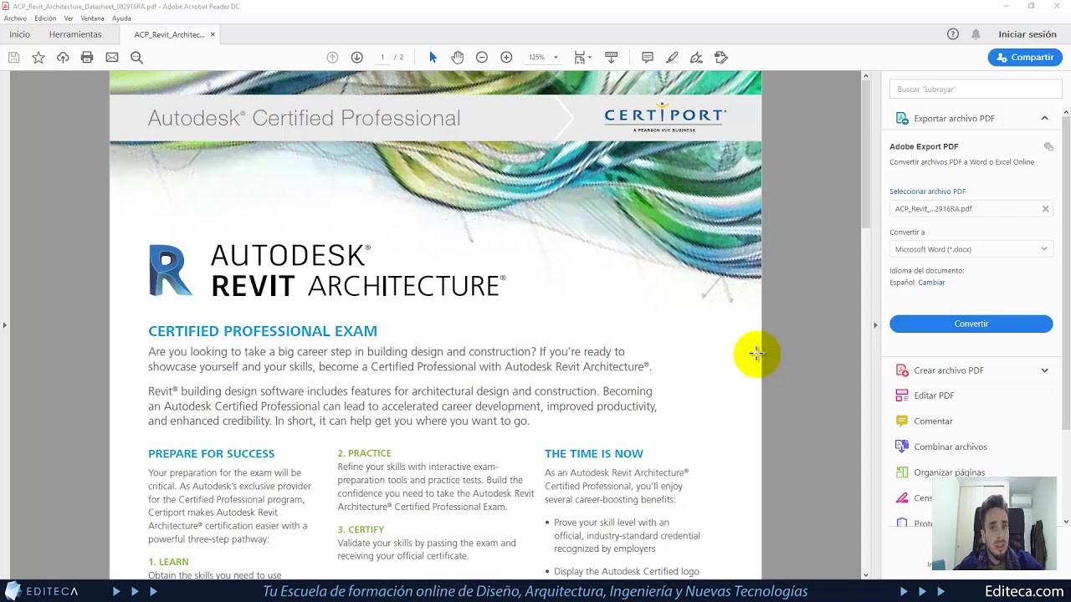Send the file by email with the envelope icon

[112, 58]
